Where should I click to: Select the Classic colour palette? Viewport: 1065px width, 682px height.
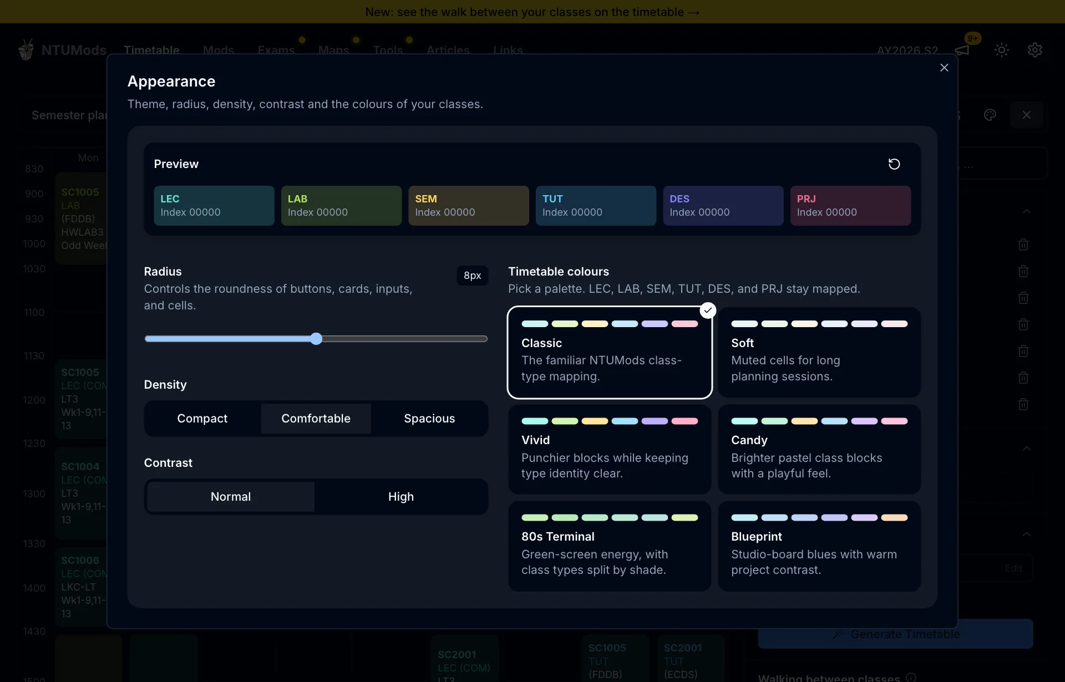point(610,352)
